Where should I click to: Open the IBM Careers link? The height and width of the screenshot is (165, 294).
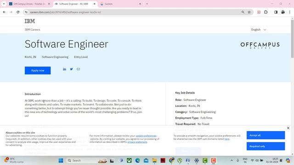[x=33, y=30]
